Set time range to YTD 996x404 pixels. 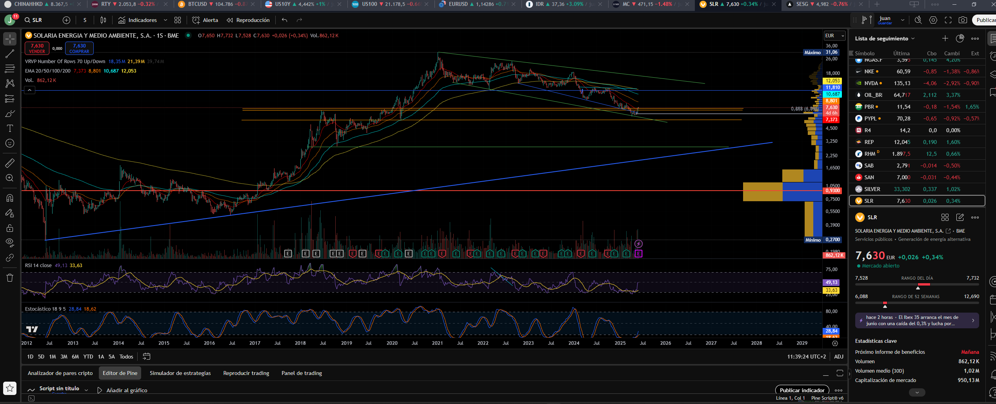(88, 357)
